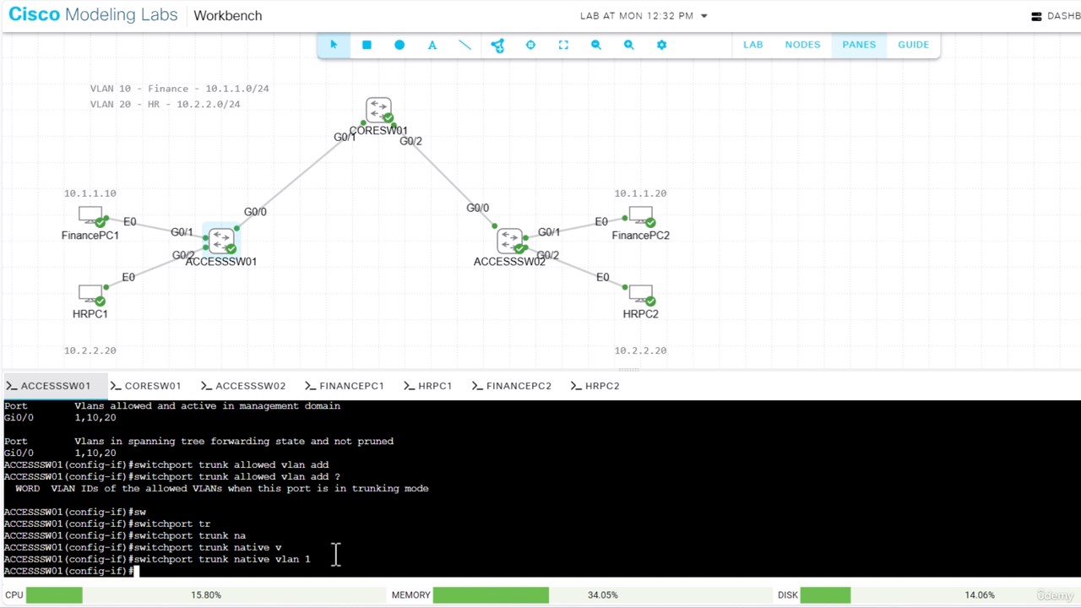Click the G0/1 label near CORESW01

345,137
